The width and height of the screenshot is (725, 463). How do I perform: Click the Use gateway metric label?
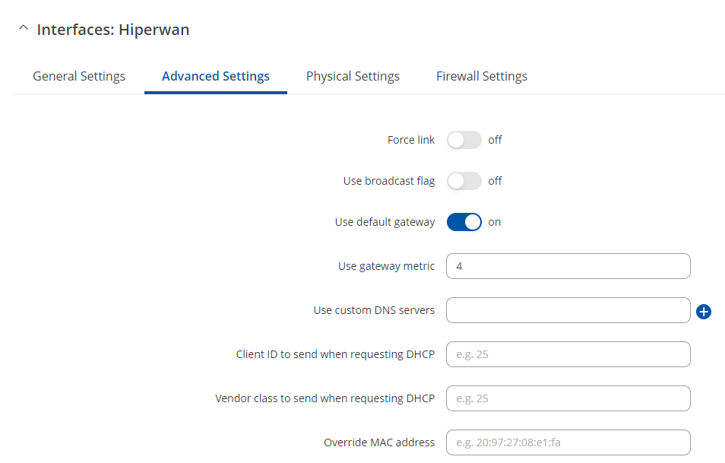click(387, 266)
